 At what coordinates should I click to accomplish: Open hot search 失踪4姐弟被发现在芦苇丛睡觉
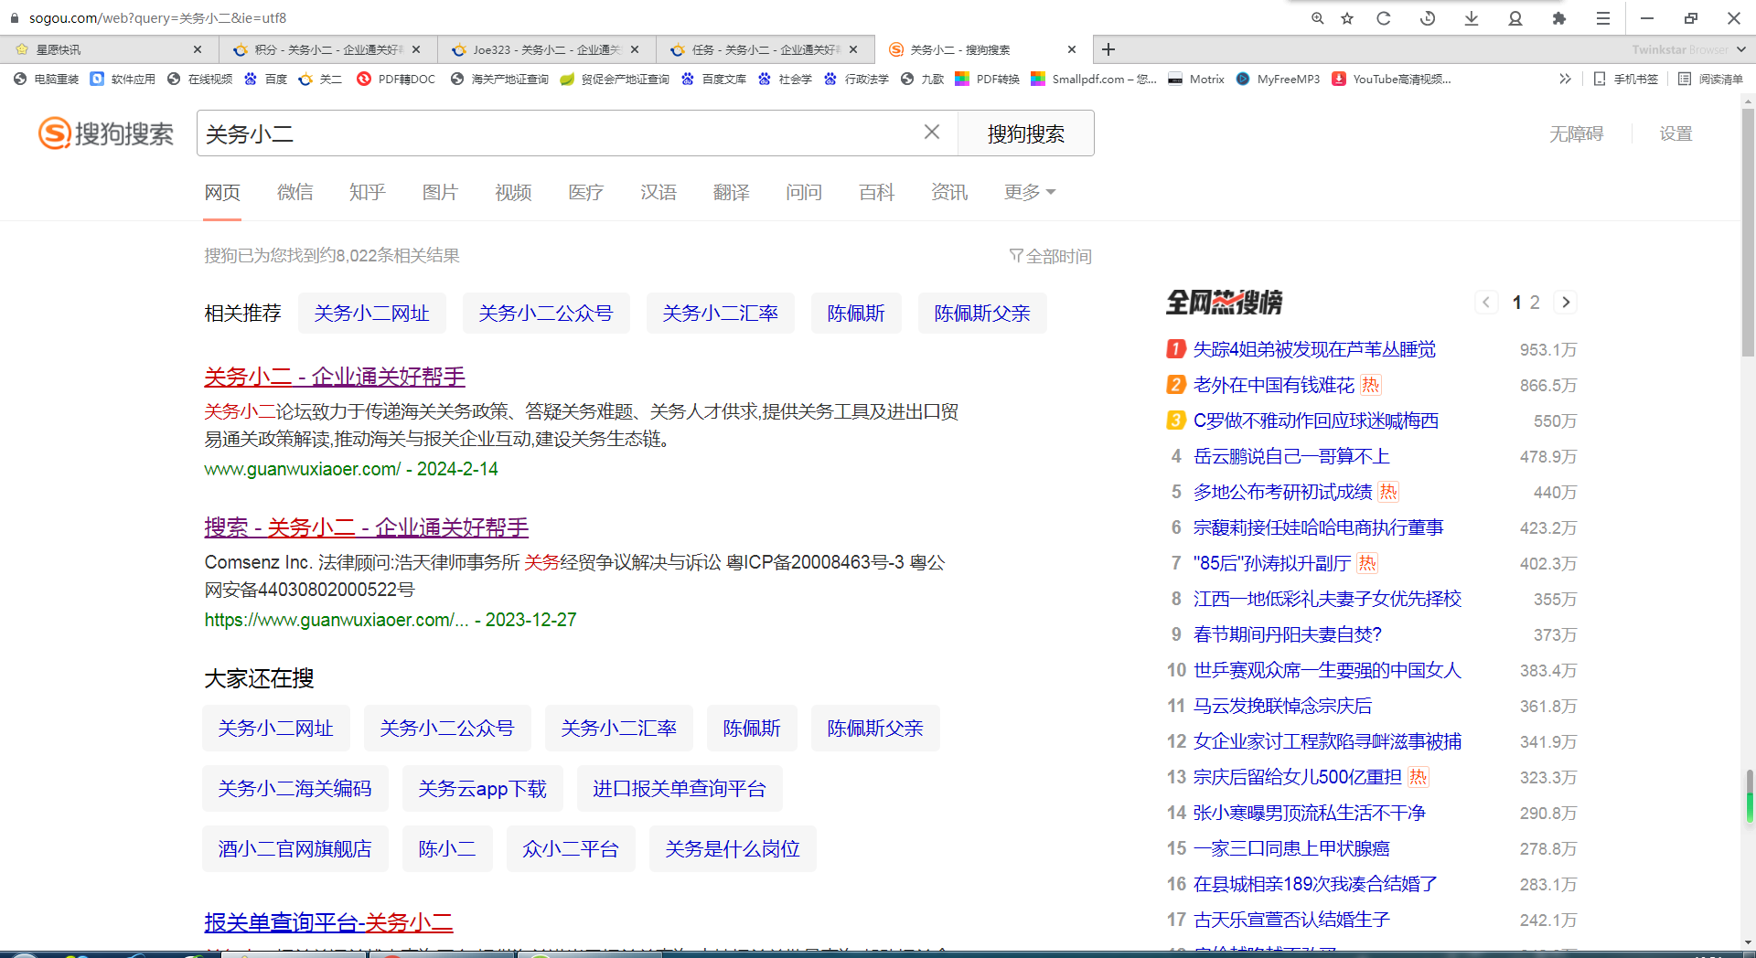pyautogui.click(x=1314, y=349)
